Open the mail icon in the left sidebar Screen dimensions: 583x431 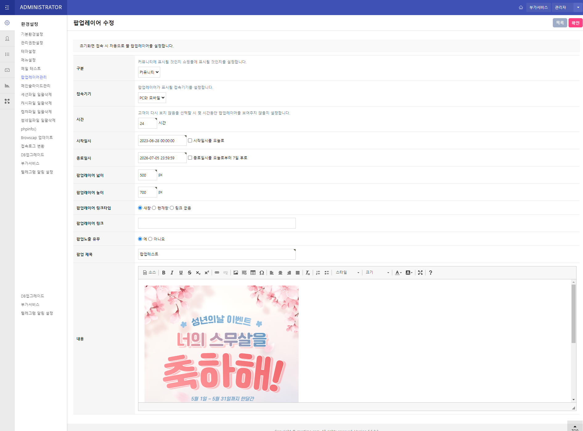point(7,70)
